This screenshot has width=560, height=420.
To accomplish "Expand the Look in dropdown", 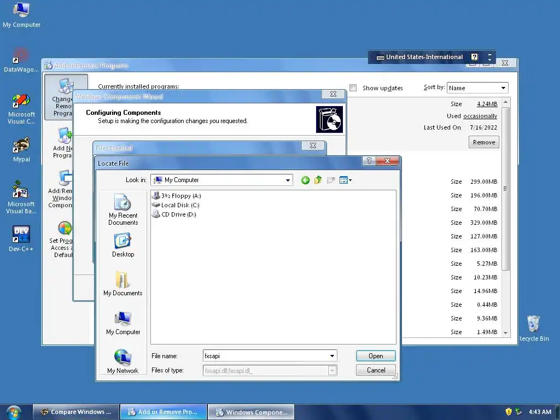I will 288,180.
